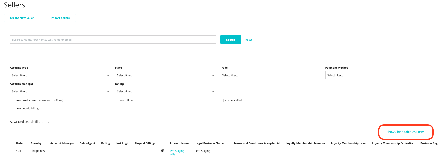This screenshot has width=438, height=160.
Task: Expand the Advanced search filters chevron
Action: [x=48, y=122]
